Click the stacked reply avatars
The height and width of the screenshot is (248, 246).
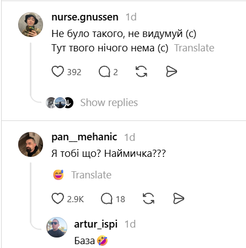(x=60, y=103)
